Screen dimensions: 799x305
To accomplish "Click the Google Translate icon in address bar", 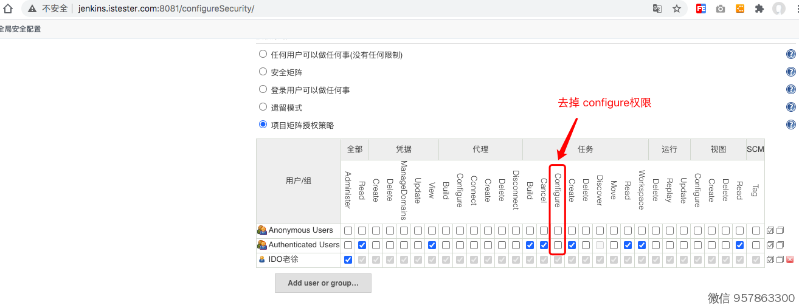I will (x=657, y=9).
